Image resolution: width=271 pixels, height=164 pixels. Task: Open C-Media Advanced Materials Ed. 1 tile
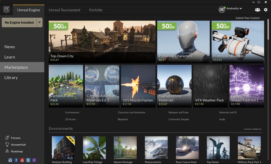102,86
